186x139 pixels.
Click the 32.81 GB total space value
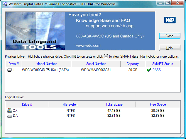pyautogui.click(x=114, y=116)
